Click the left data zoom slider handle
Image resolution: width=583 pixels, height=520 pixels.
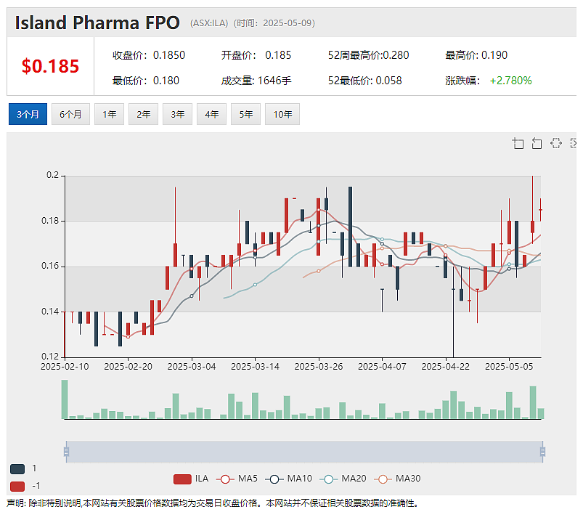[x=66, y=452]
